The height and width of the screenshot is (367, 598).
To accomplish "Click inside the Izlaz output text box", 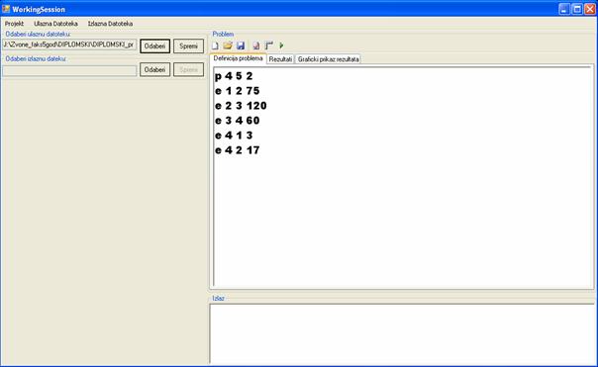I will click(403, 333).
